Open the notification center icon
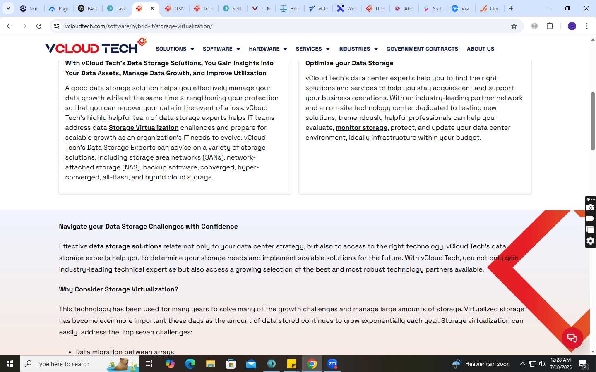Screen dimensions: 596x372 (x=584, y=364)
